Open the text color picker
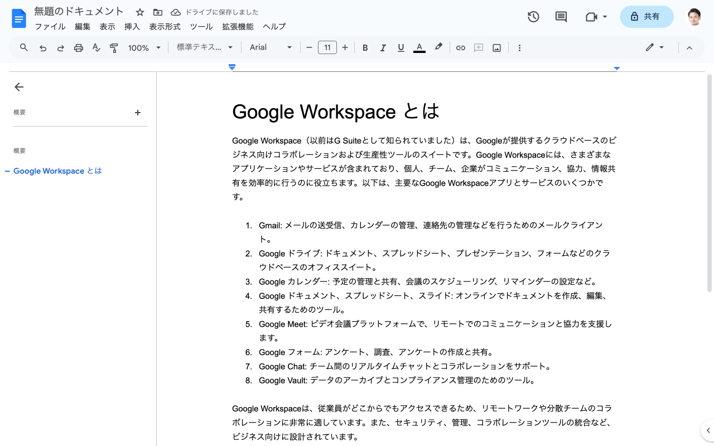This screenshot has width=714, height=446. (419, 48)
